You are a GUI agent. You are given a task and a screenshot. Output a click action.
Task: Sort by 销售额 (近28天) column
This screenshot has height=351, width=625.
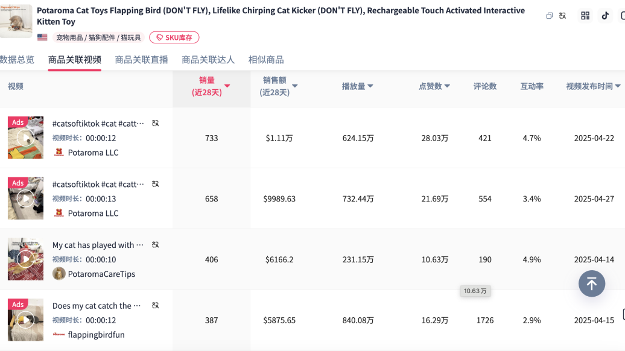(x=279, y=86)
